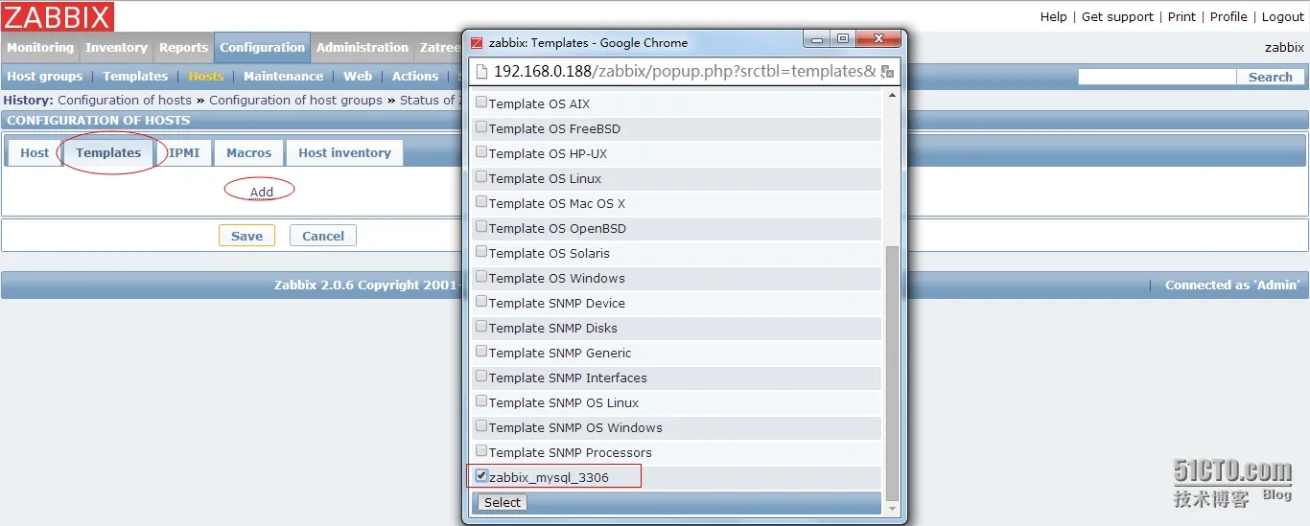Open the Administration menu
This screenshot has height=526, width=1310.
point(363,48)
